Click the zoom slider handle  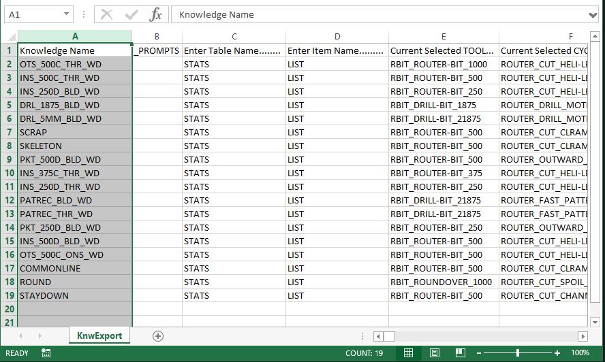pos(518,353)
